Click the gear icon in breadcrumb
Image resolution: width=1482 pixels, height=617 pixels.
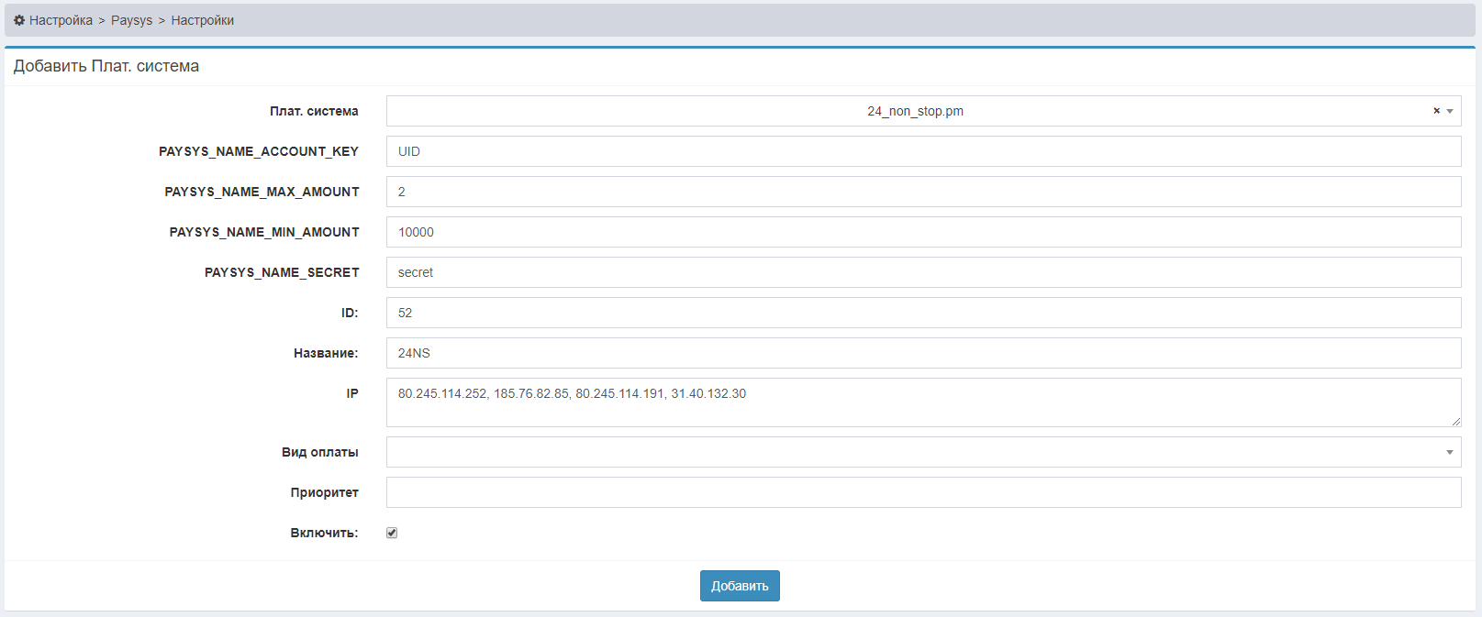coord(19,20)
